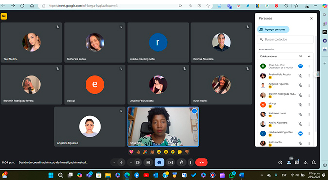
Task: Turn on captions from the toolbar
Action: click(148, 162)
